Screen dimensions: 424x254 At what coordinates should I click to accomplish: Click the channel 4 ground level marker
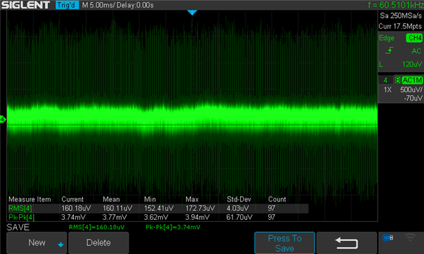3,119
